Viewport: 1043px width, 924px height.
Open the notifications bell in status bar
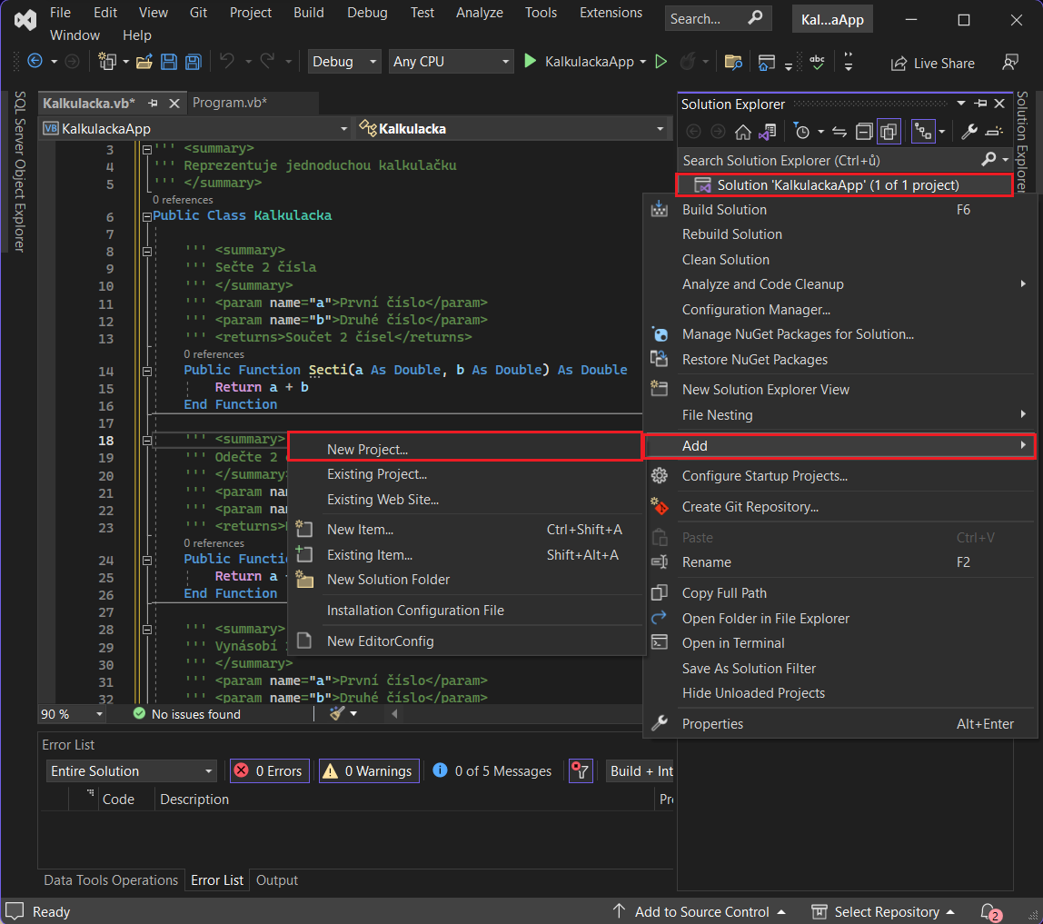988,911
